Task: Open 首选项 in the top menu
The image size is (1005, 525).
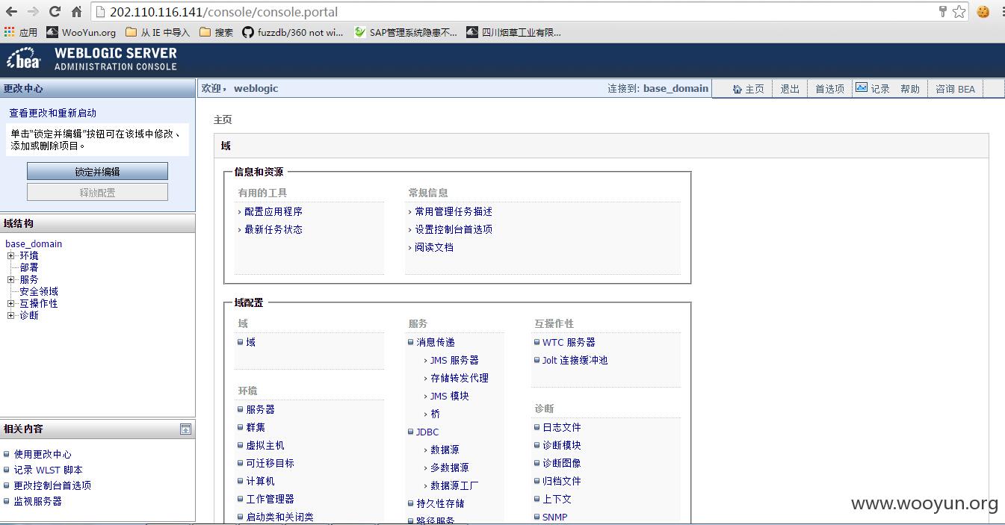Action: point(829,89)
